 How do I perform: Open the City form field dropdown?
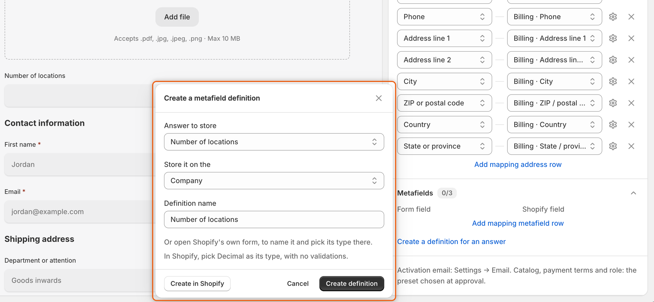pos(444,81)
